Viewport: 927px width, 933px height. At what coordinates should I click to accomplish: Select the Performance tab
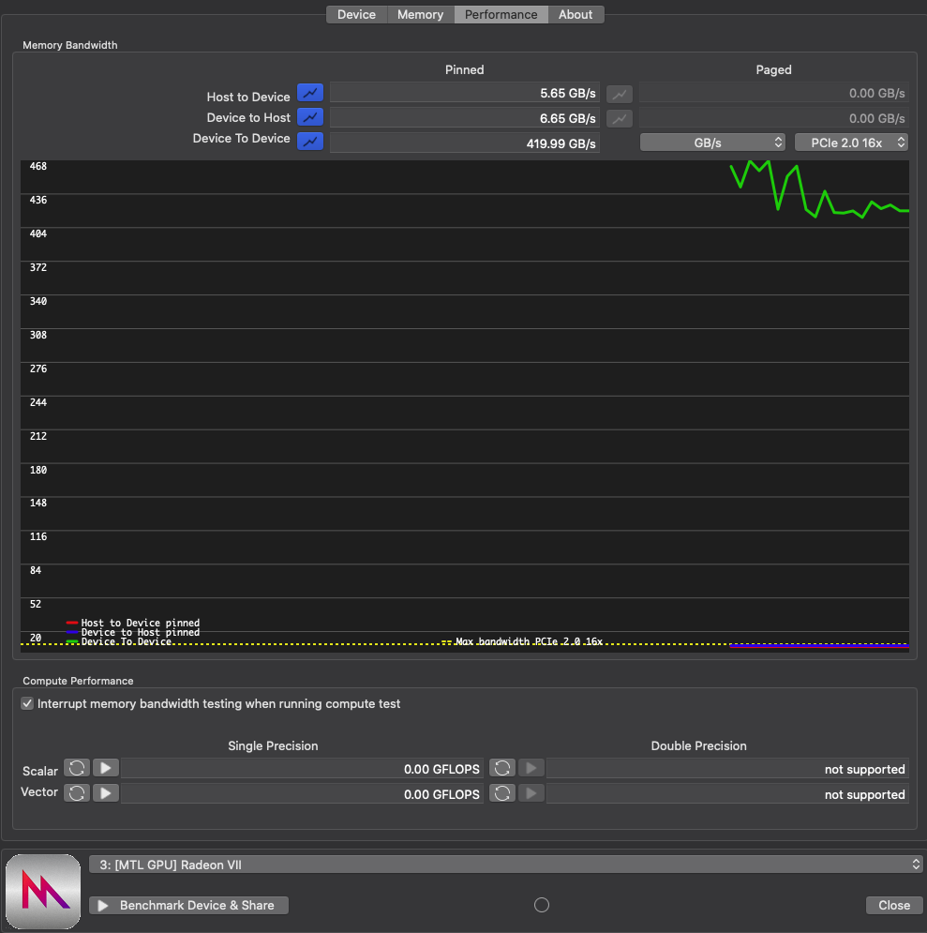(x=501, y=14)
